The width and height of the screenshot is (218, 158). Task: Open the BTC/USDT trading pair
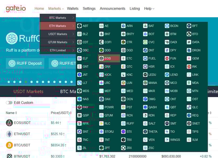tap(22, 145)
